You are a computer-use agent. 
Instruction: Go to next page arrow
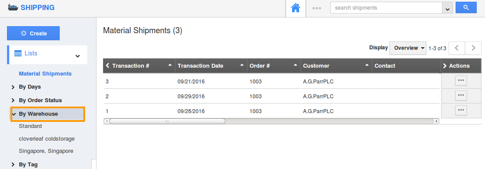click(473, 48)
